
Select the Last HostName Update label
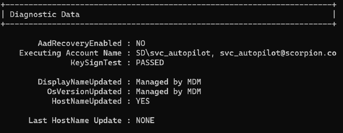click(x=75, y=120)
